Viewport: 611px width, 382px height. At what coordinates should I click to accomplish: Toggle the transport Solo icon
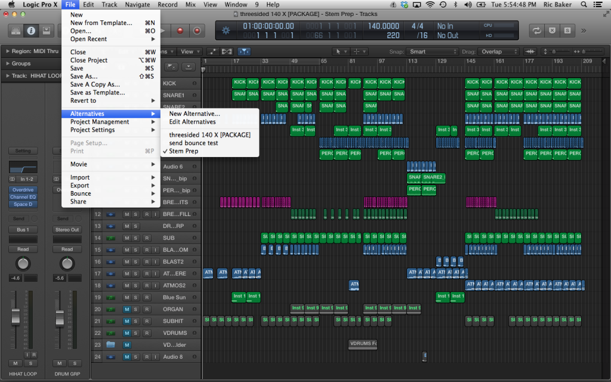click(567, 31)
